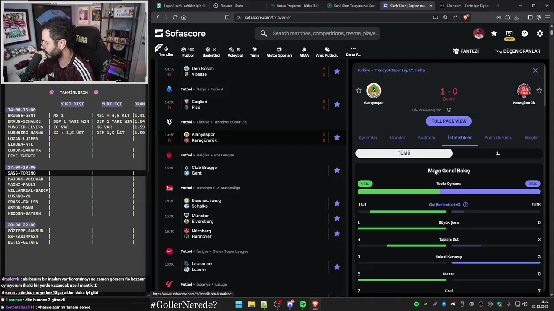This screenshot has width=554, height=311.
Task: Open Gol Beklentisi (xG) info icon
Action: [x=466, y=205]
